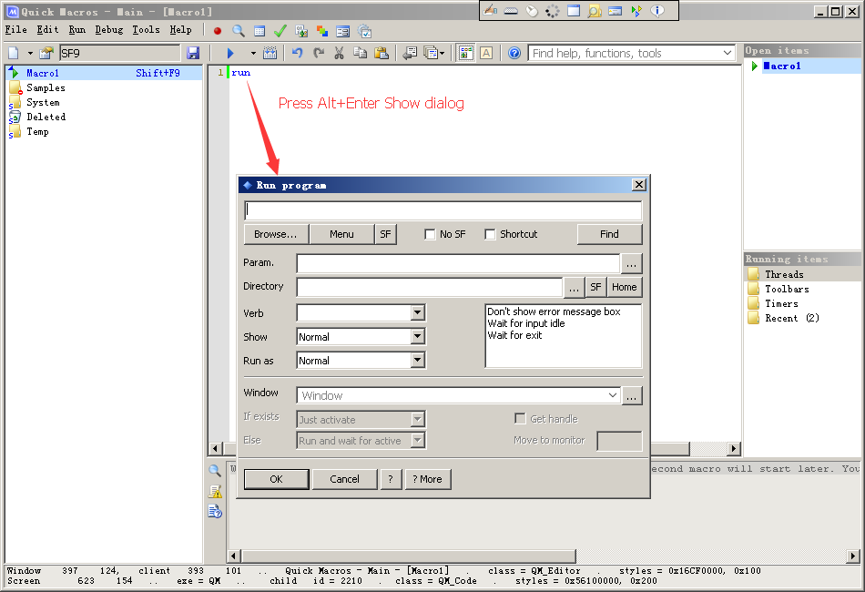Select Threads in Running items
Screen dimensions: 865x592
[x=784, y=274]
